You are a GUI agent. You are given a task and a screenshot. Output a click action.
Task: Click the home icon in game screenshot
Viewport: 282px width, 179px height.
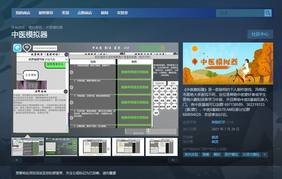tap(18, 48)
